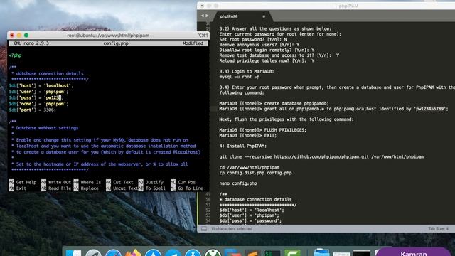Click the Modified indicator in nano header
The width and height of the screenshot is (455, 256).
(193, 43)
